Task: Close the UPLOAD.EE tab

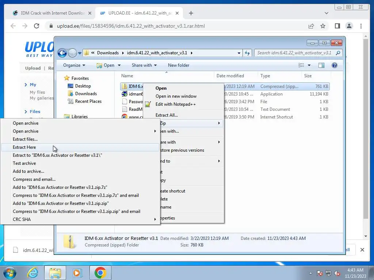Action: [177, 13]
